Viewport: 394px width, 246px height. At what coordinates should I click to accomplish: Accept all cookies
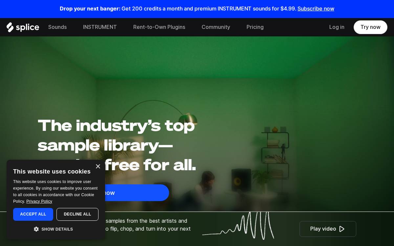point(33,214)
